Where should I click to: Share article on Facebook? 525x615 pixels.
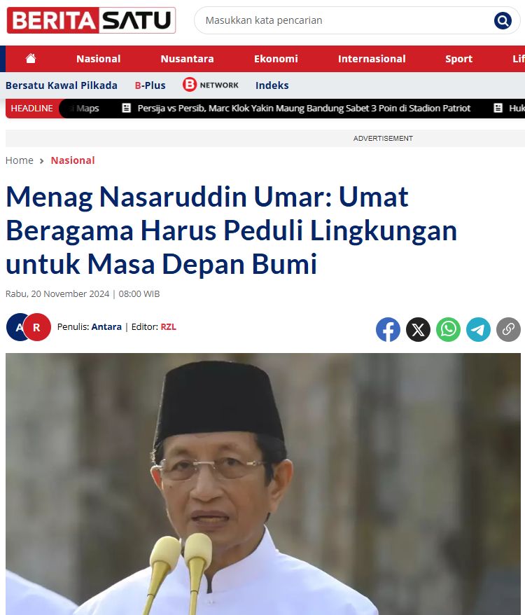click(x=388, y=329)
